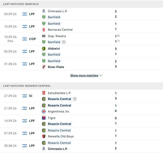Expand Show more matches for Banfield
Viewport: 163px width, 153px height.
84,75
